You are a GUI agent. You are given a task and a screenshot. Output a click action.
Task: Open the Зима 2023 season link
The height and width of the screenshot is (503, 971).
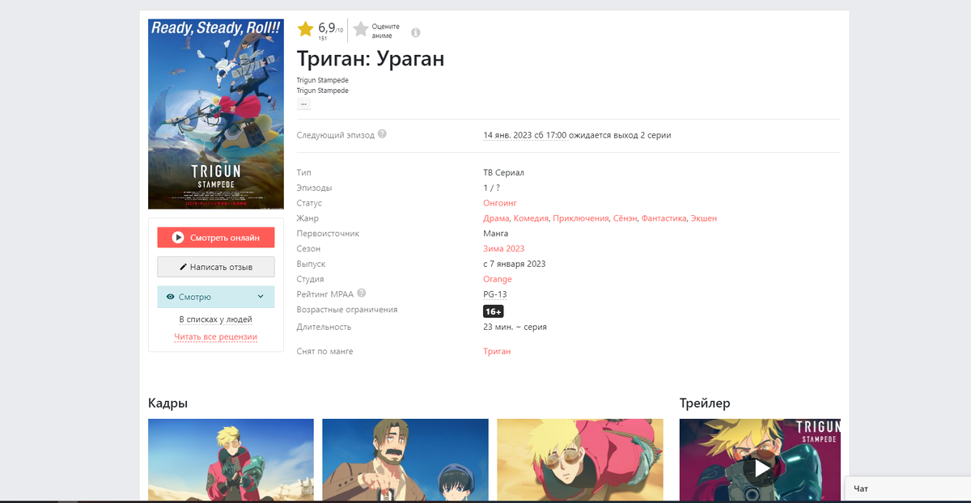tap(503, 249)
